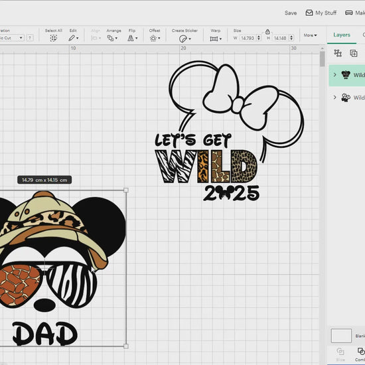Open the Offset tool
The image size is (365, 365).
point(155,38)
